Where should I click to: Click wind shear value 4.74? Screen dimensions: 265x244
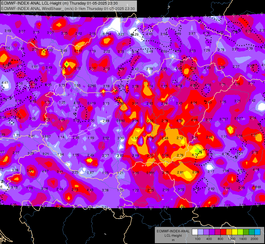point(225,154)
